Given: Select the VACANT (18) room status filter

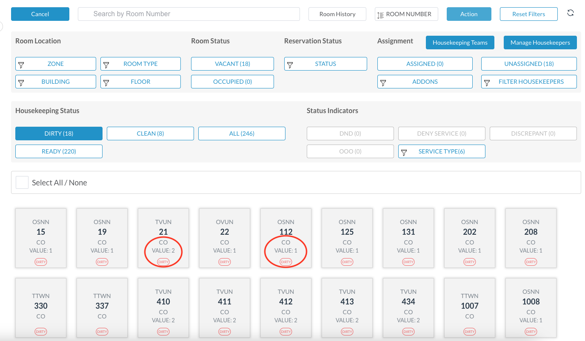Looking at the screenshot, I should pyautogui.click(x=232, y=64).
